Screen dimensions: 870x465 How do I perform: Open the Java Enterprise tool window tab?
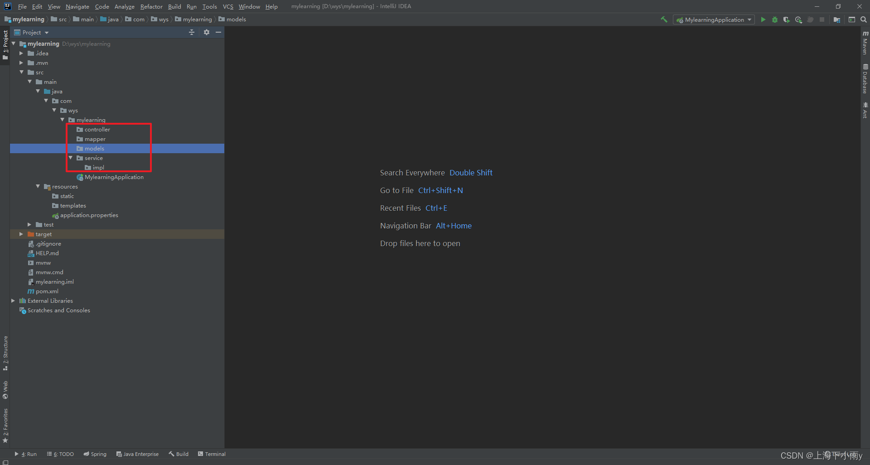(137, 454)
